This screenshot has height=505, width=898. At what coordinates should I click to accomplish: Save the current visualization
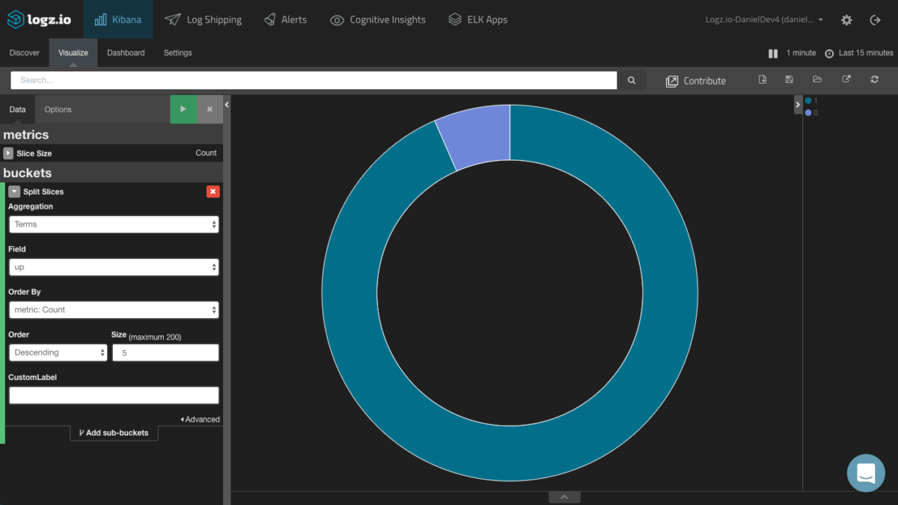pos(789,80)
